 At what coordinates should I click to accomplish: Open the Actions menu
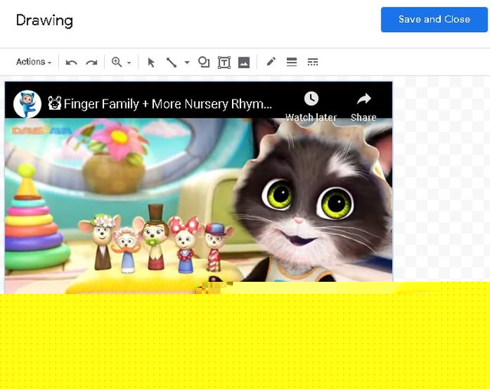[x=34, y=62]
